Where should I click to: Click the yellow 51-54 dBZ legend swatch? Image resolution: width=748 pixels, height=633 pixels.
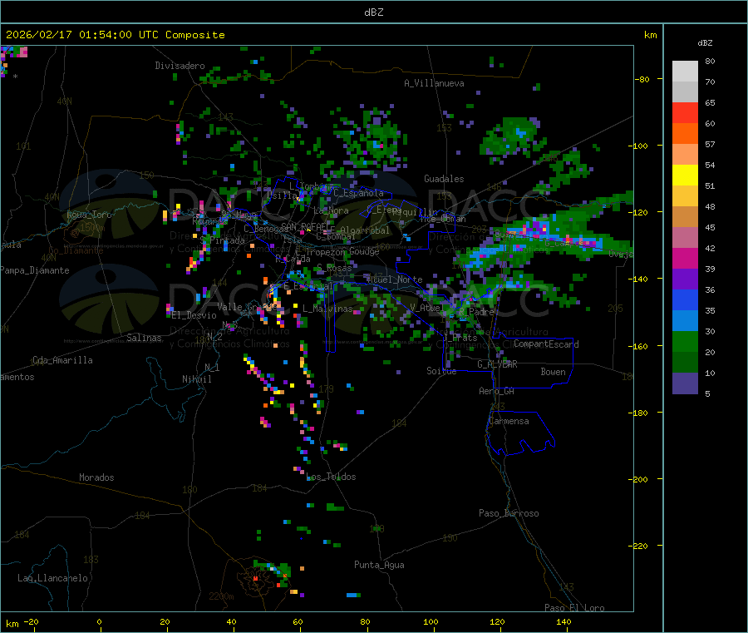685,176
